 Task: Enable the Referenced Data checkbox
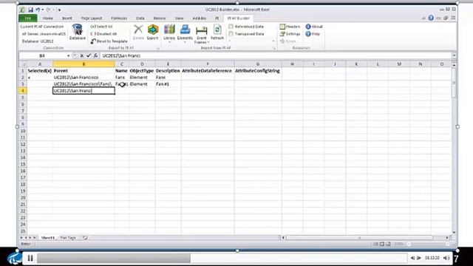tap(231, 27)
